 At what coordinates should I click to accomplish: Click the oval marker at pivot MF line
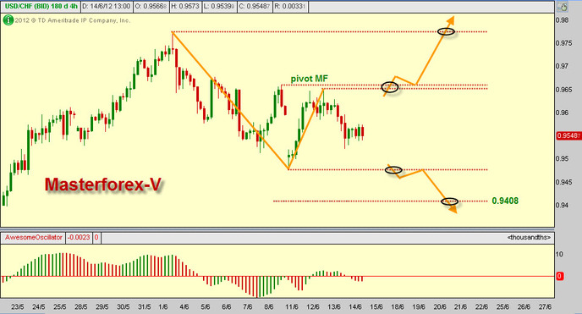(x=390, y=87)
